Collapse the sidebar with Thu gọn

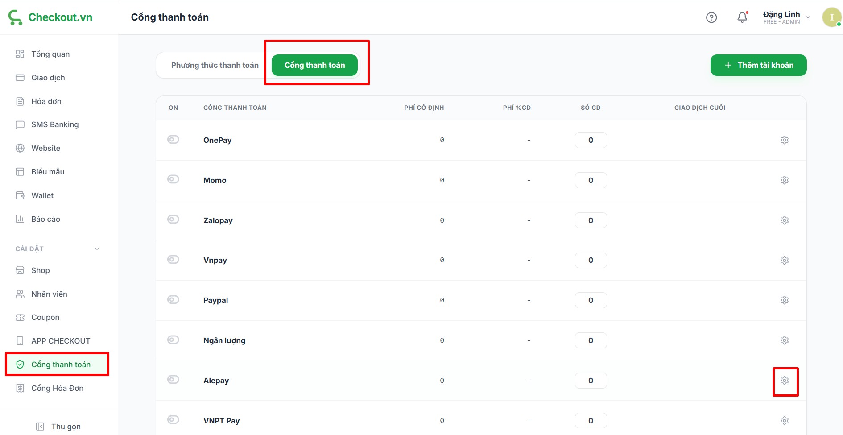(58, 427)
